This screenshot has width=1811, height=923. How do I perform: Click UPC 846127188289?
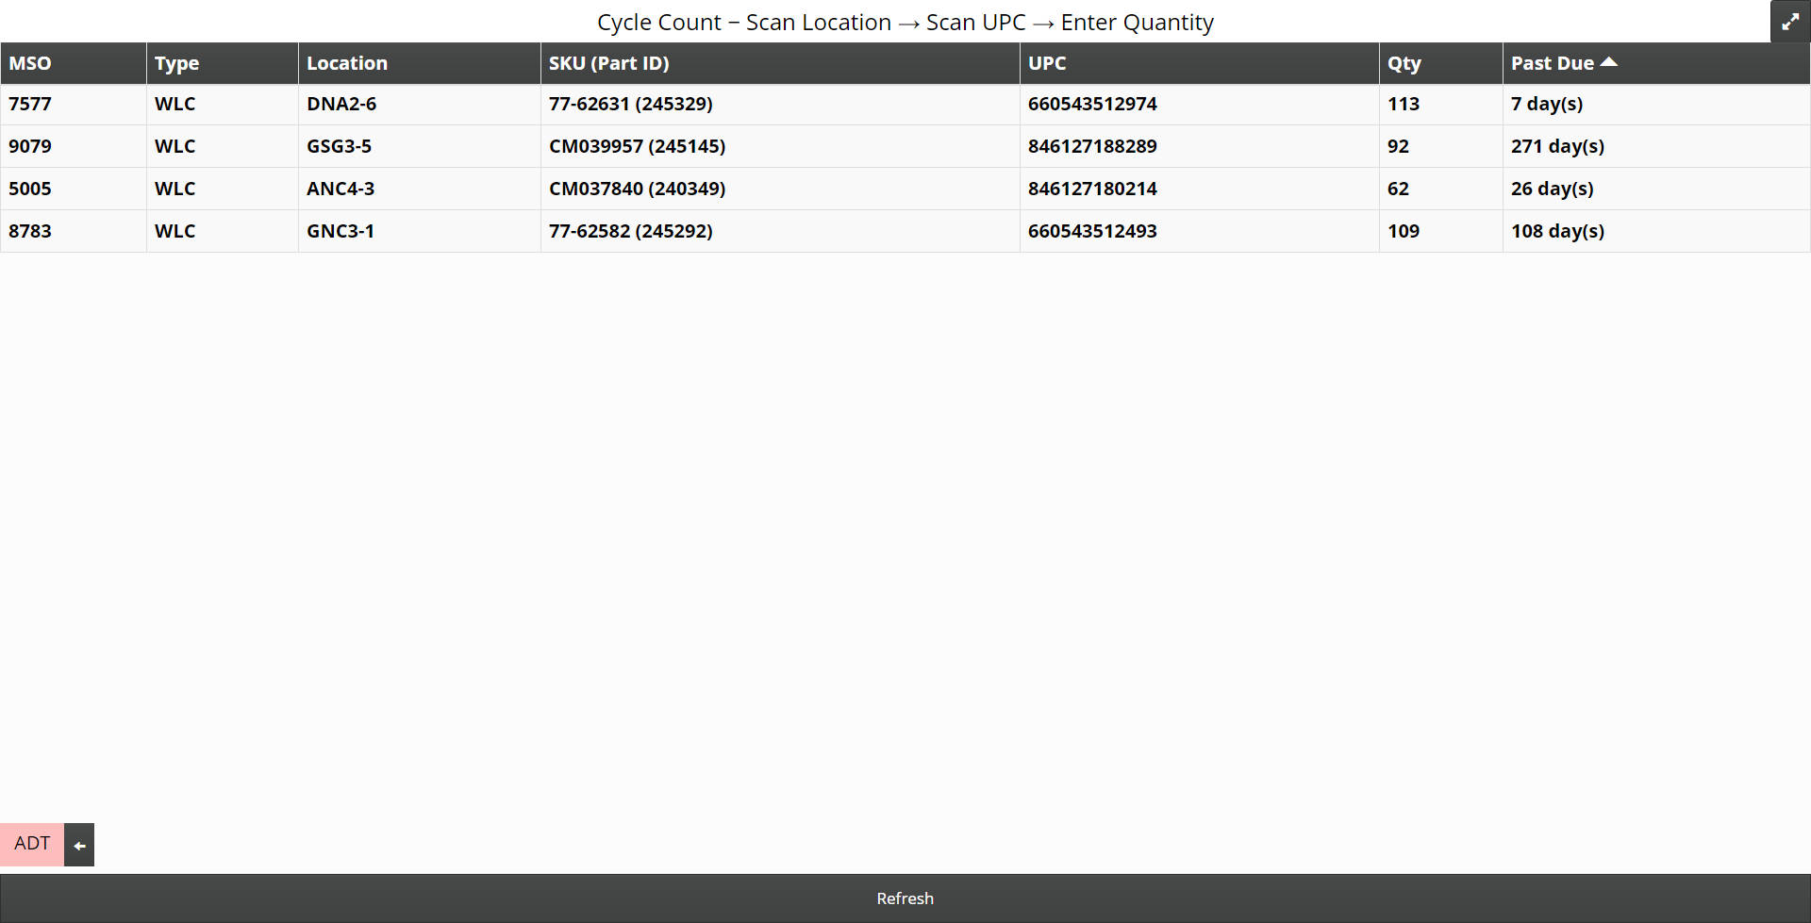tap(1200, 146)
